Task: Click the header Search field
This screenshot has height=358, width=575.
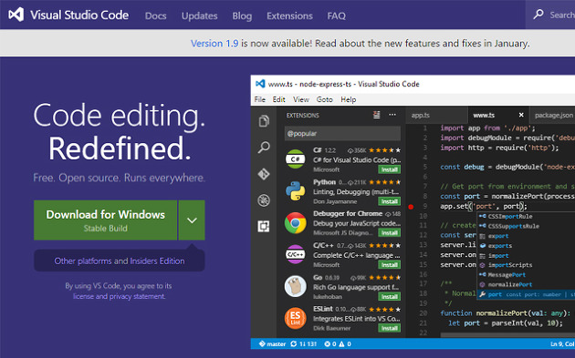Action: click(x=550, y=15)
